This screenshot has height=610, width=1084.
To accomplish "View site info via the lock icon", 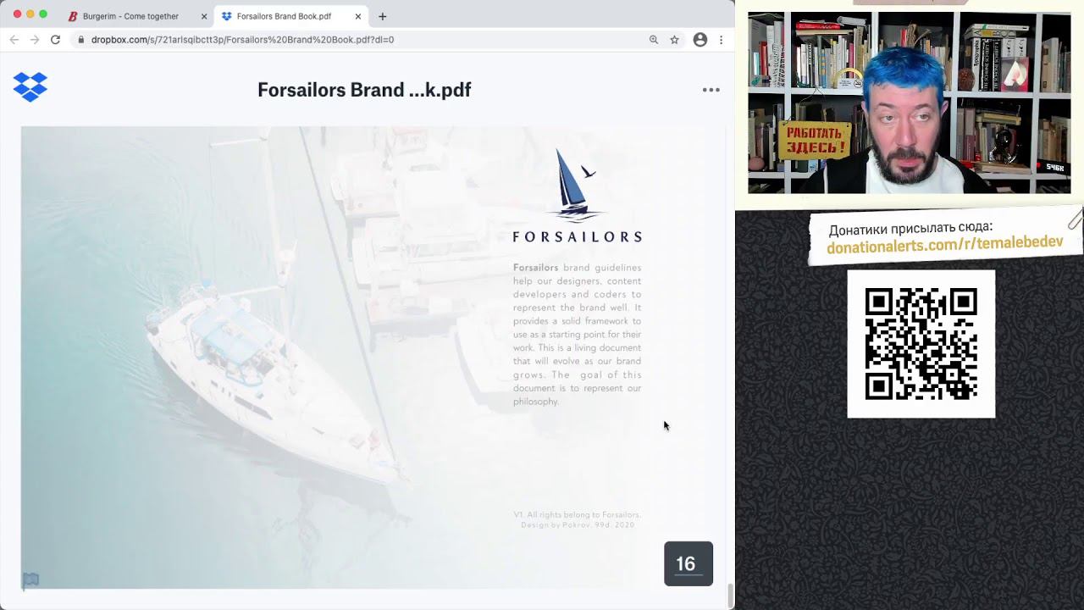I will [81, 40].
